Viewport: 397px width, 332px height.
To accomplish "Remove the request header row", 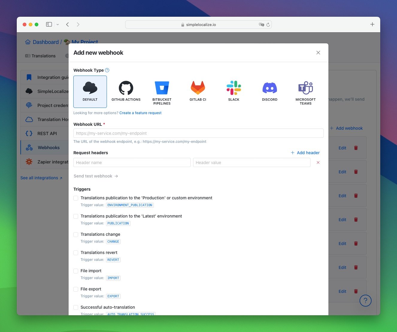I will [318, 163].
